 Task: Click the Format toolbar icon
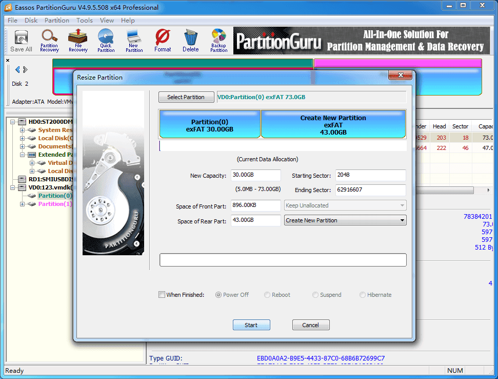click(163, 41)
